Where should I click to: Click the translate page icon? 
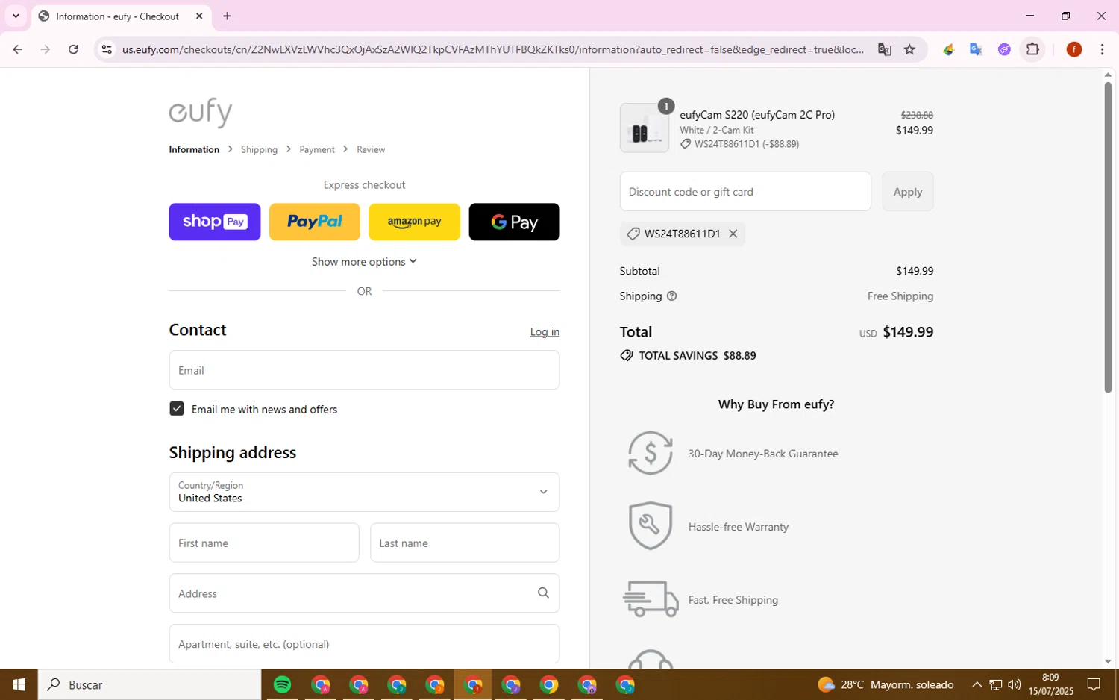pyautogui.click(x=885, y=49)
